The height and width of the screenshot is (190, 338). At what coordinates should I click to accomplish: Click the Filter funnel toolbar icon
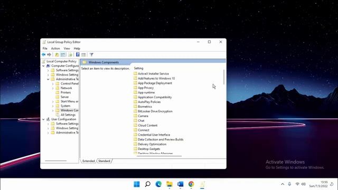click(x=91, y=55)
